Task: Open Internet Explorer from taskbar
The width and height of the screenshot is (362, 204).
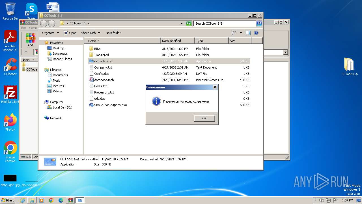Action: tap(22, 200)
